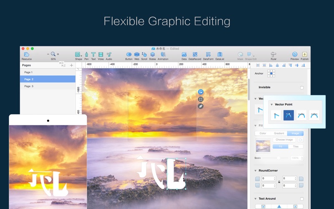Click the Scale slider handle
Image resolution: width=334 pixels, height=209 pixels.
pyautogui.click(x=278, y=158)
